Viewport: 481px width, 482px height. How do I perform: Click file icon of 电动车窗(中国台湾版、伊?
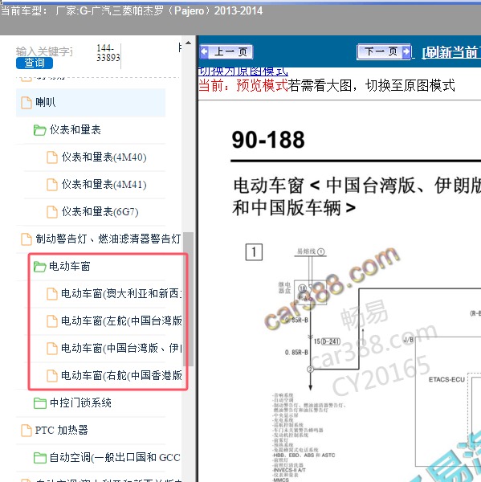tap(52, 349)
